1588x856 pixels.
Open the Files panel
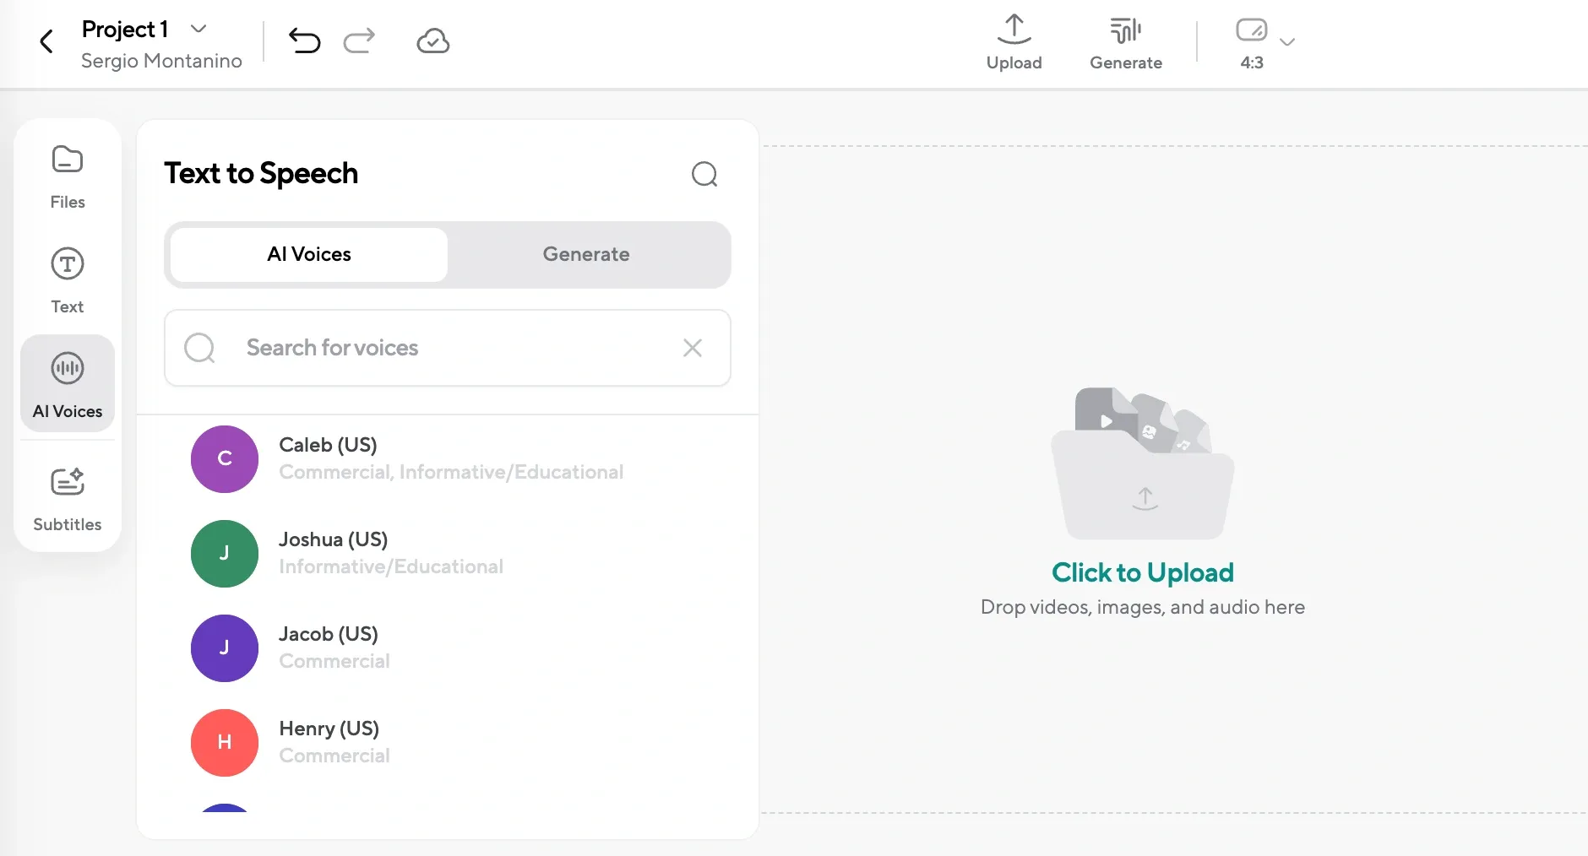[68, 175]
